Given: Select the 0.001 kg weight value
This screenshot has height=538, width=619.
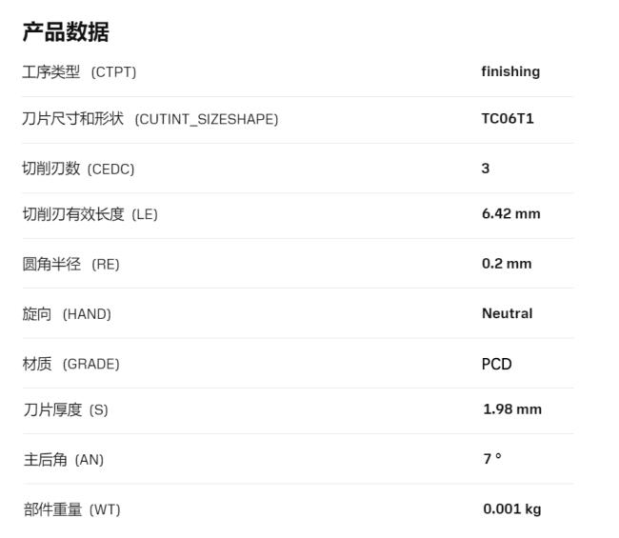Looking at the screenshot, I should point(511,508).
